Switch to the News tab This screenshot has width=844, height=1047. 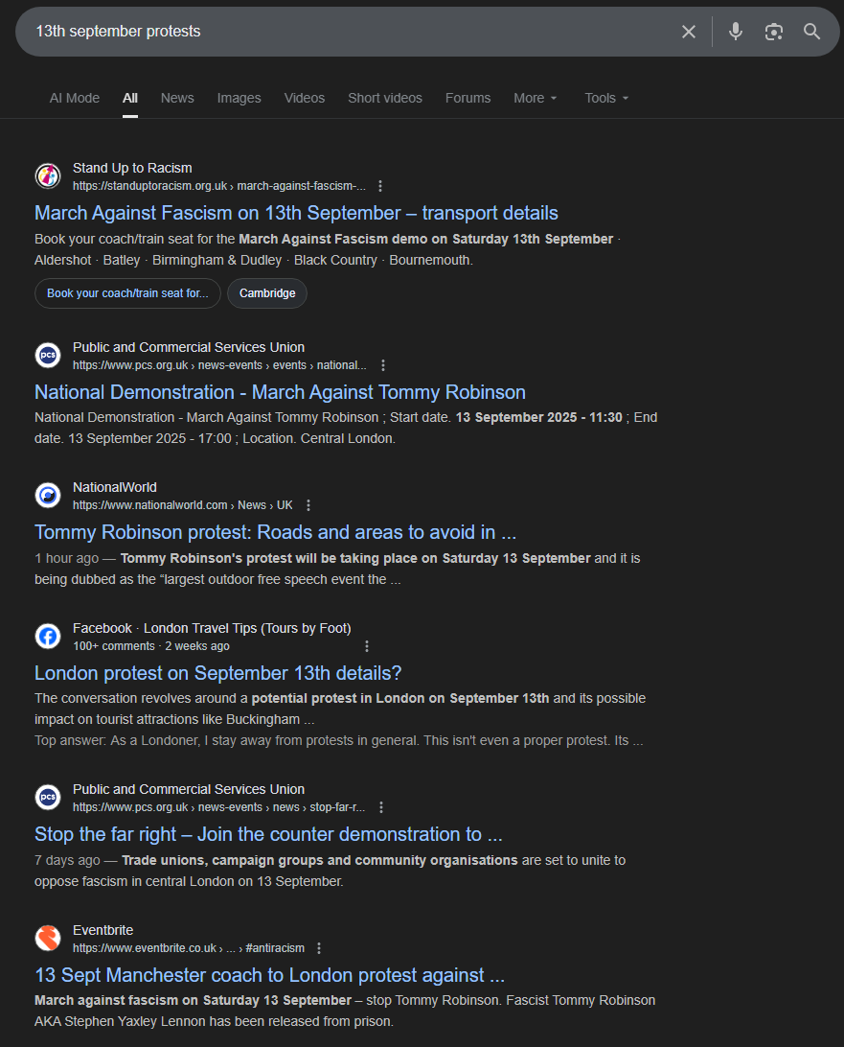click(177, 98)
